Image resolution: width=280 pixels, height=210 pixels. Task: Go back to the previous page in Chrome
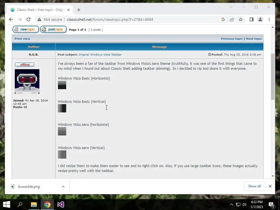click(11, 19)
